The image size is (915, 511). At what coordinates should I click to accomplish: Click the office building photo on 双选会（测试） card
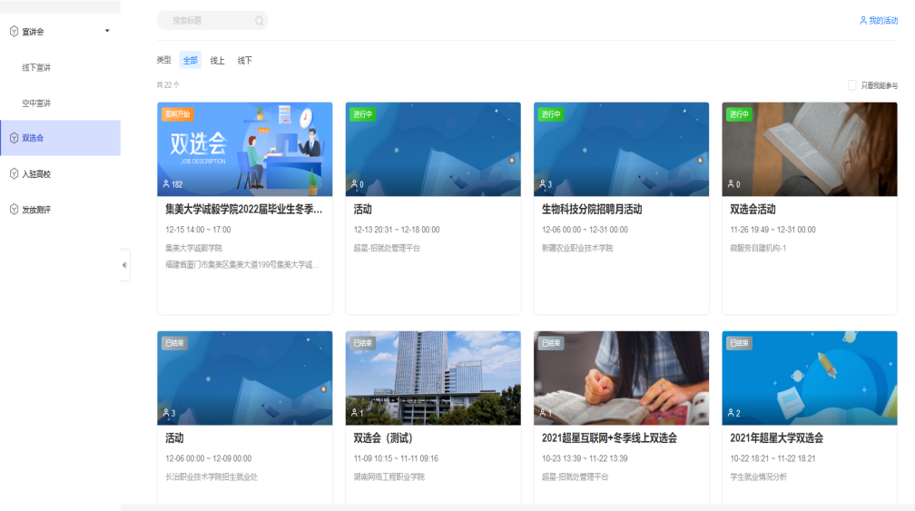coord(433,378)
